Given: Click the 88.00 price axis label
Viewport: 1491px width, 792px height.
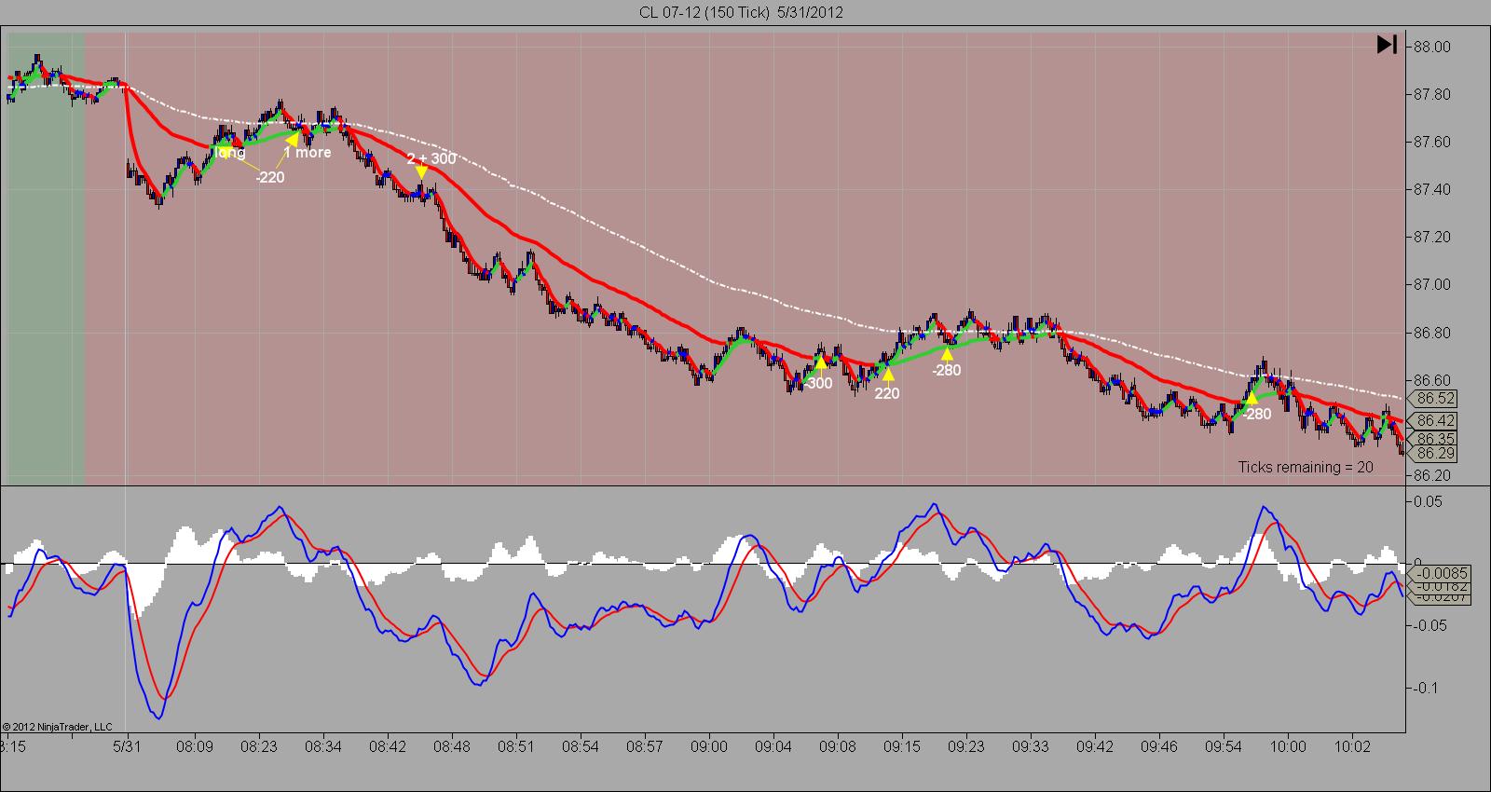Looking at the screenshot, I should tap(1432, 47).
